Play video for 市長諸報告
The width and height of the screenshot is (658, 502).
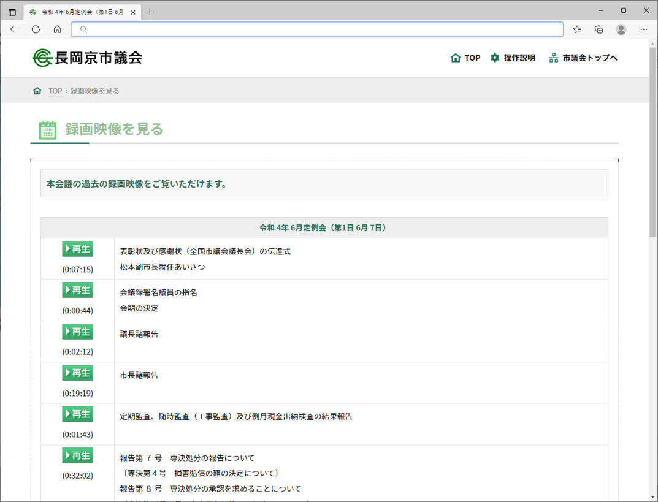click(x=78, y=373)
